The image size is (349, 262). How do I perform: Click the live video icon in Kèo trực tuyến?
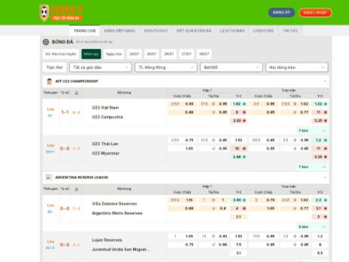pyautogui.click(x=48, y=54)
